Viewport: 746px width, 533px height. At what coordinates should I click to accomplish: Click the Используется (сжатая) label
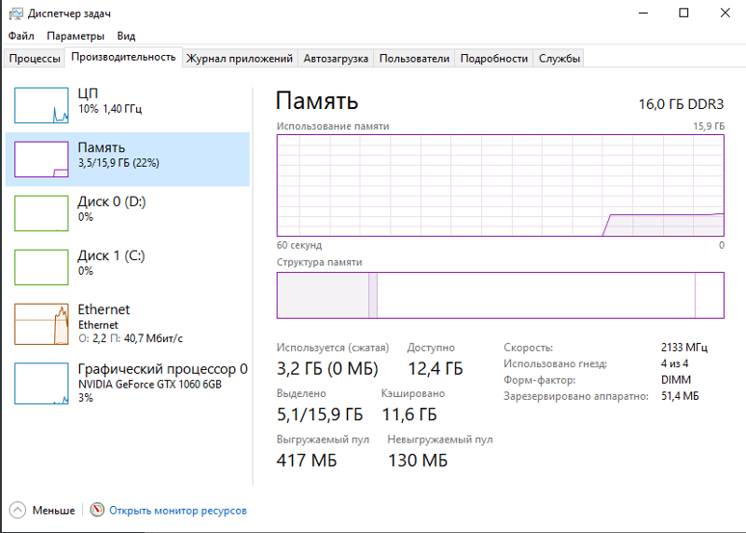pos(333,348)
